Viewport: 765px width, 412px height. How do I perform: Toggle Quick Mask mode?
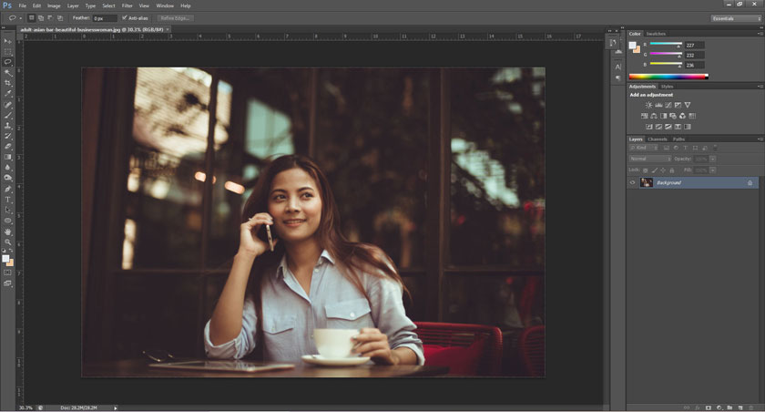click(8, 273)
